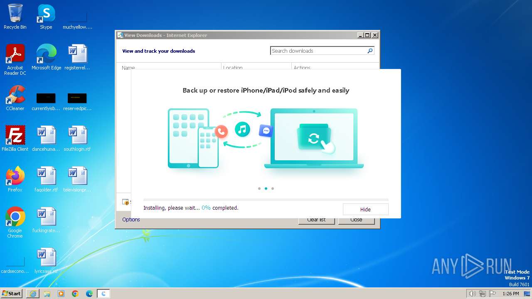
Task: Open the fuckingrate… document icon
Action: (46, 220)
